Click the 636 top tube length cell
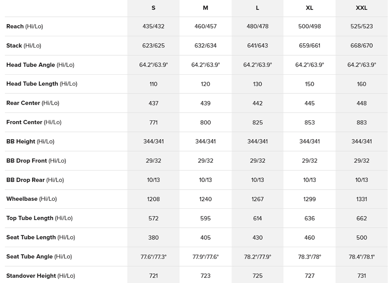The width and height of the screenshot is (390, 283). pyautogui.click(x=309, y=218)
